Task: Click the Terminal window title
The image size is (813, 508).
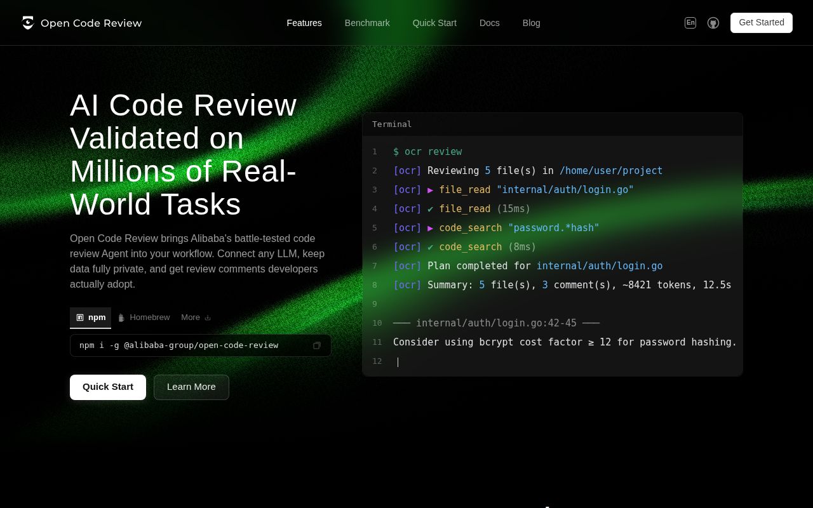Action: pos(392,124)
